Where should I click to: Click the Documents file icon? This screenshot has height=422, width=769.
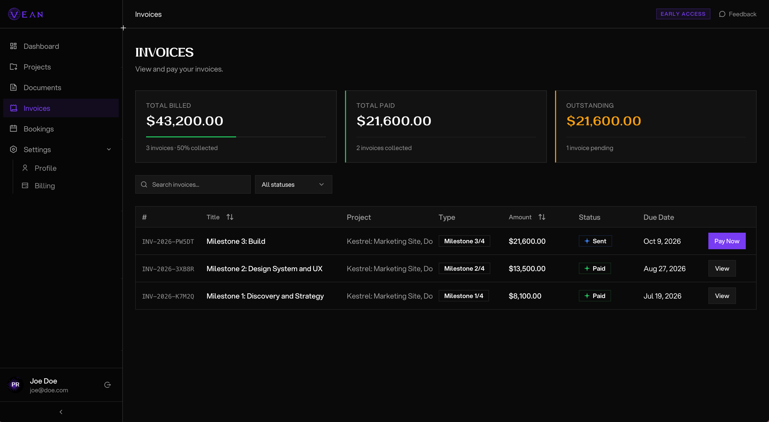click(x=13, y=87)
